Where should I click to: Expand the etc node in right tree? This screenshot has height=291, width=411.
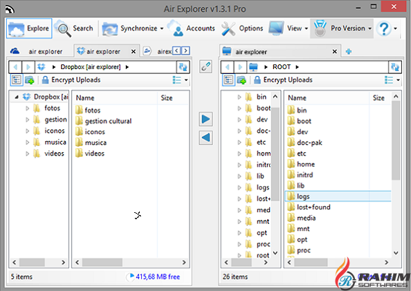click(x=239, y=142)
